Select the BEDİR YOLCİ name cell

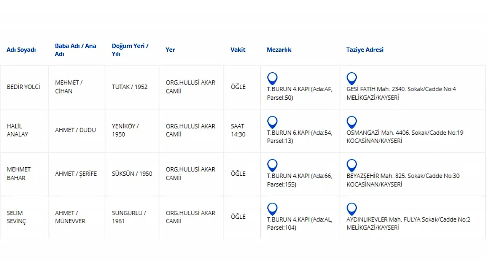[23, 87]
